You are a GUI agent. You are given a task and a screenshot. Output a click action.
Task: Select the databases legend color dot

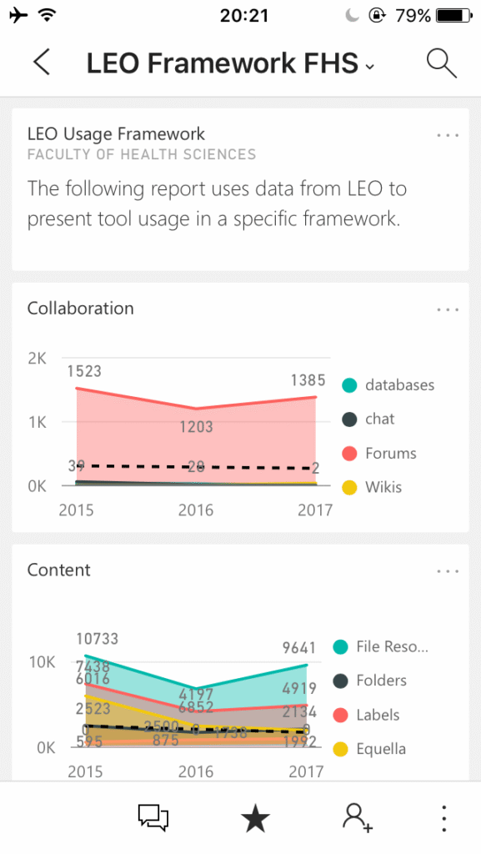pos(349,385)
